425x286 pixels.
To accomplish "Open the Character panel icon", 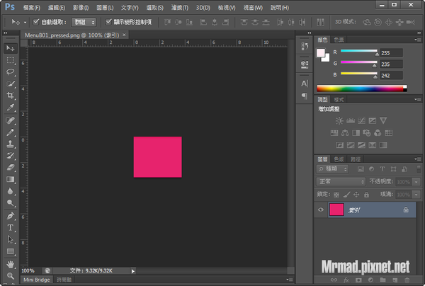I will tap(305, 84).
